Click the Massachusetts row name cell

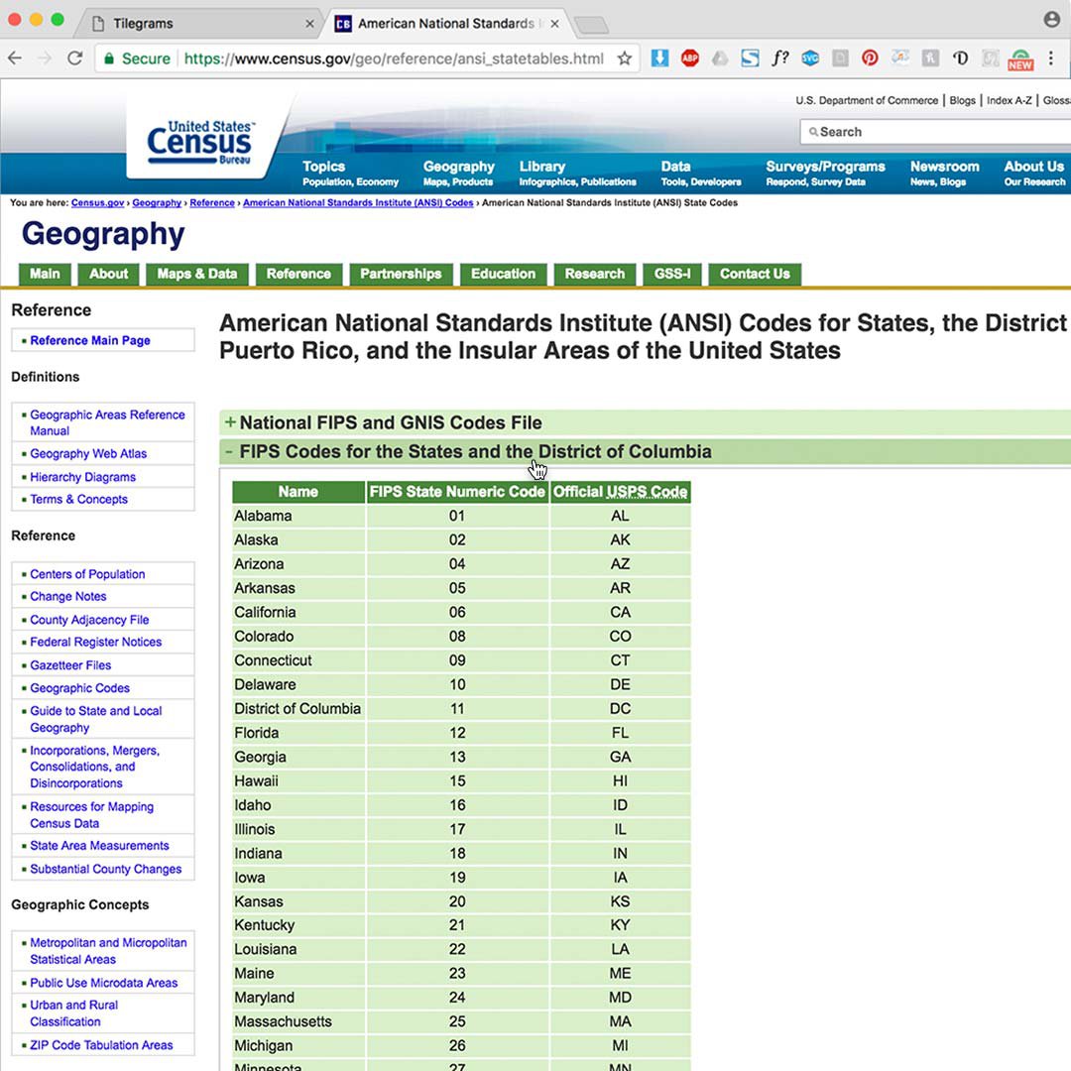[297, 1021]
